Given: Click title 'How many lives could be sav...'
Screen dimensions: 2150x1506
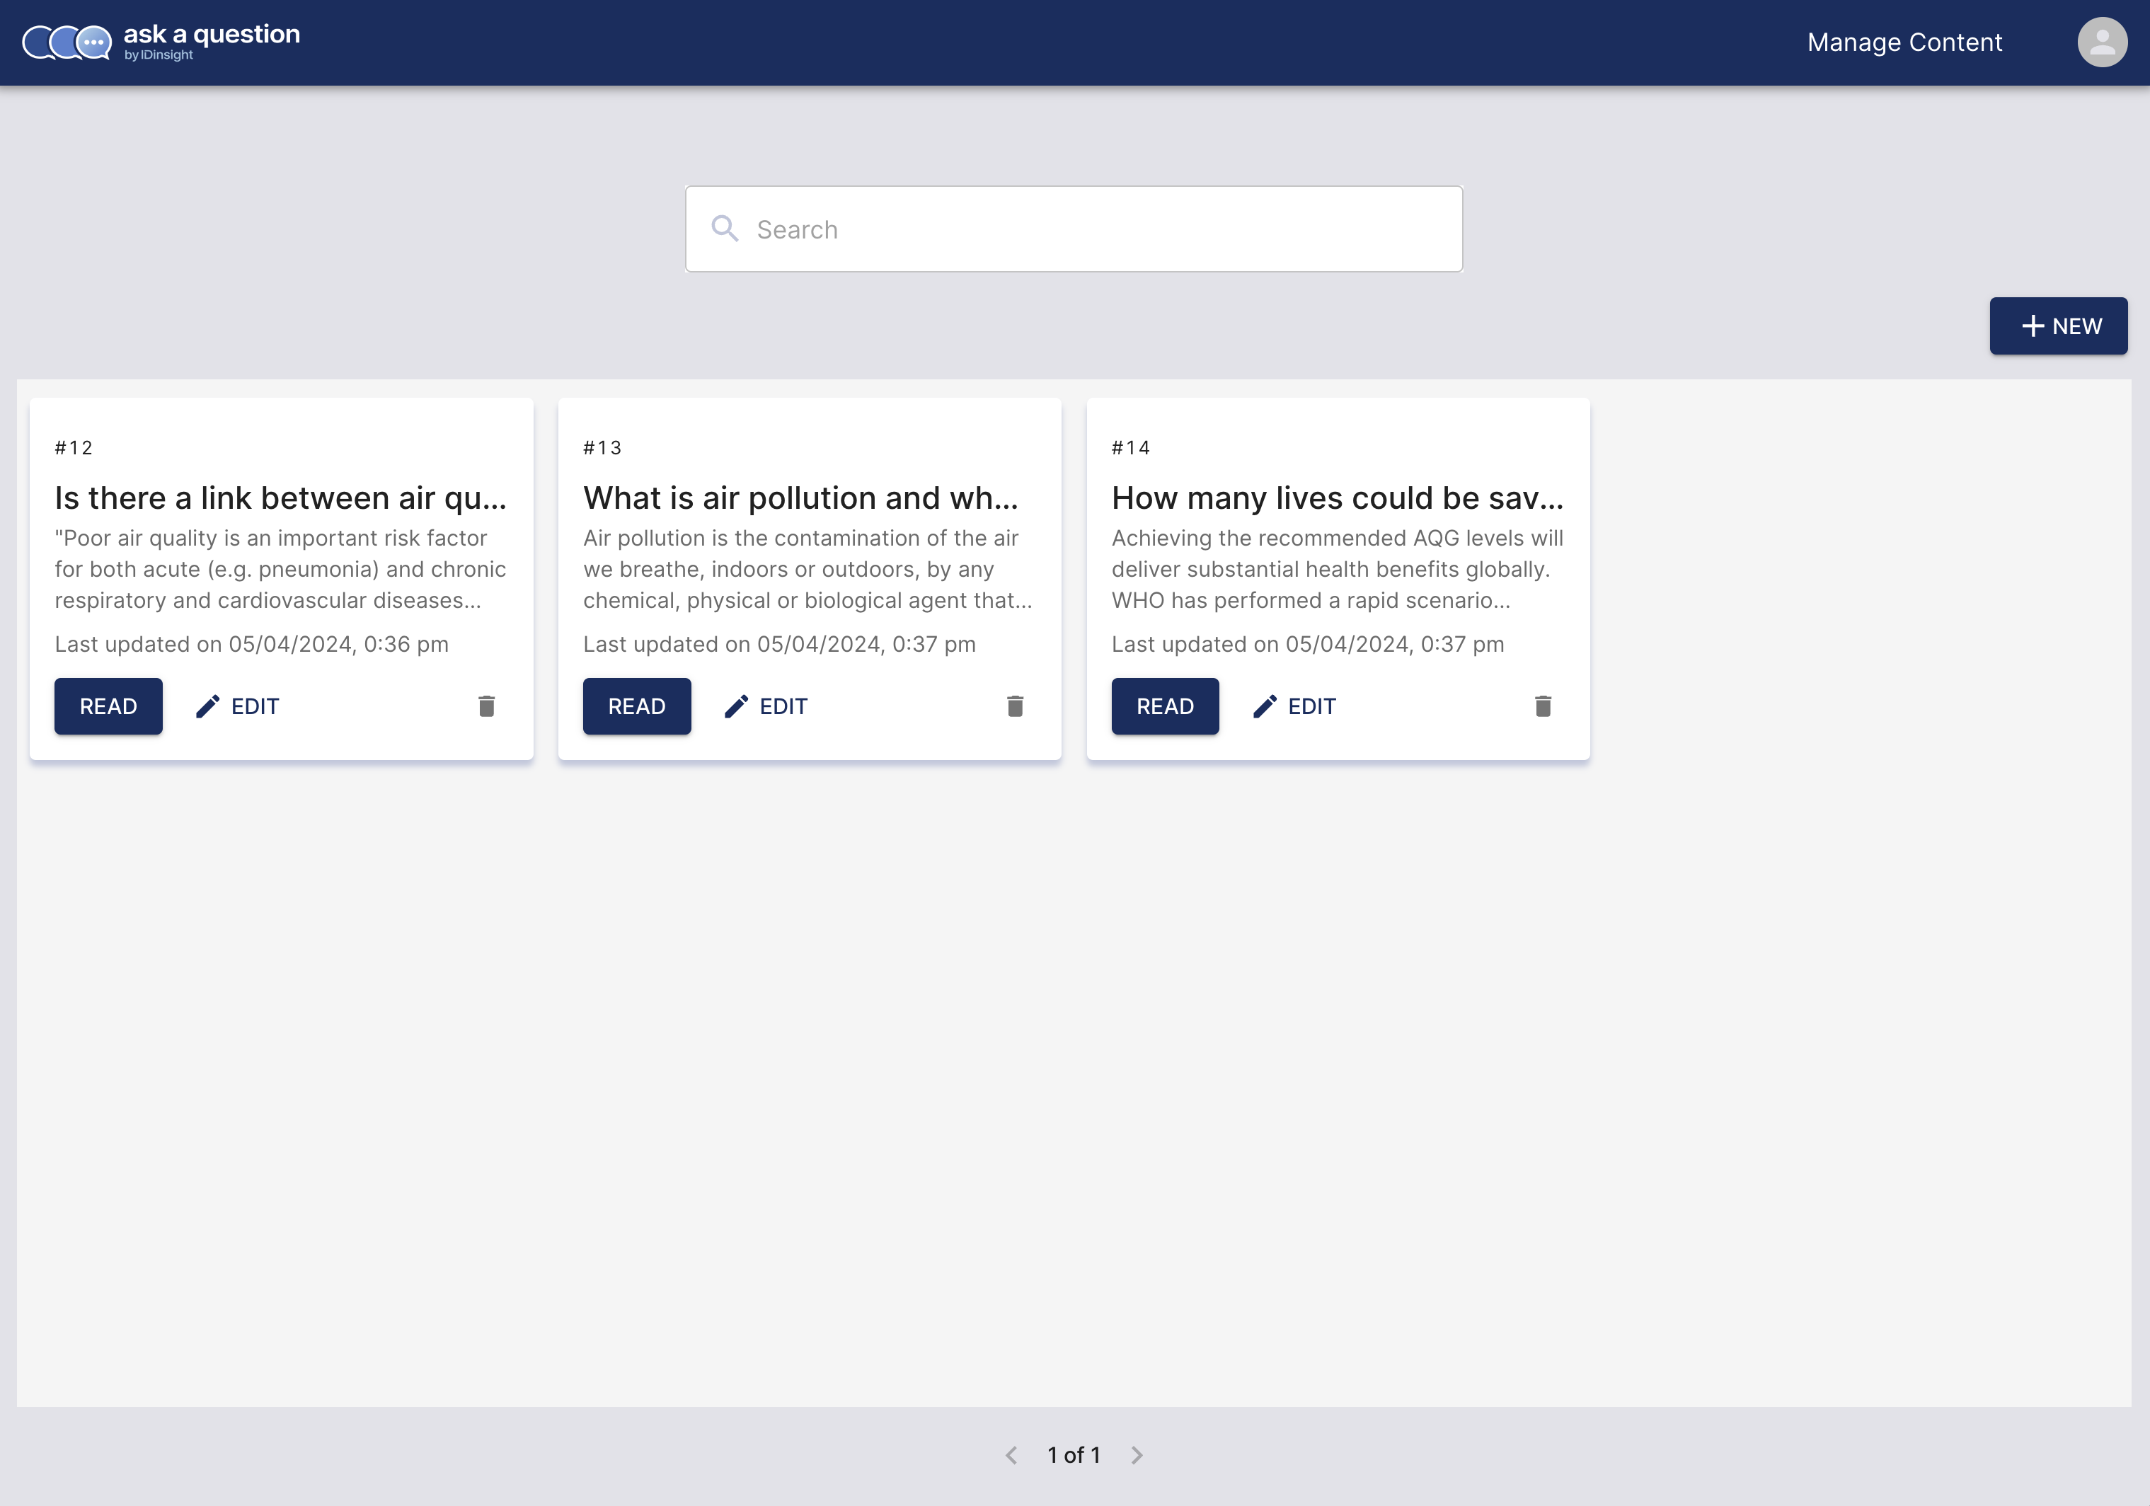Looking at the screenshot, I should [1336, 498].
